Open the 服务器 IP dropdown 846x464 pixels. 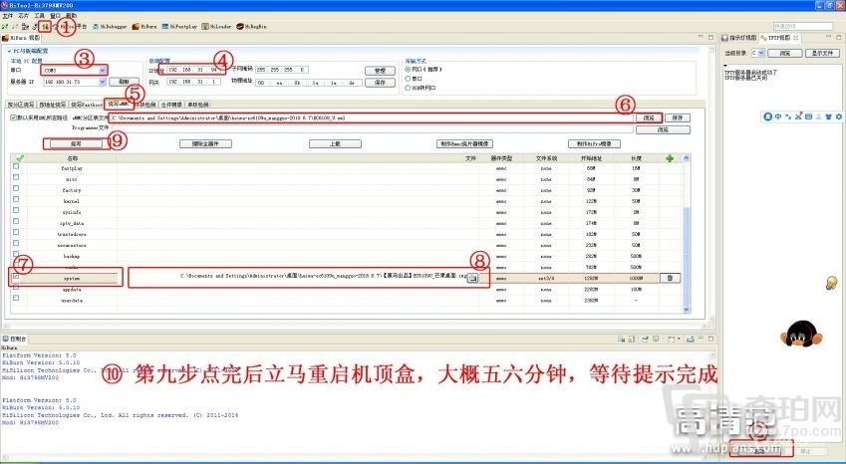tap(103, 82)
